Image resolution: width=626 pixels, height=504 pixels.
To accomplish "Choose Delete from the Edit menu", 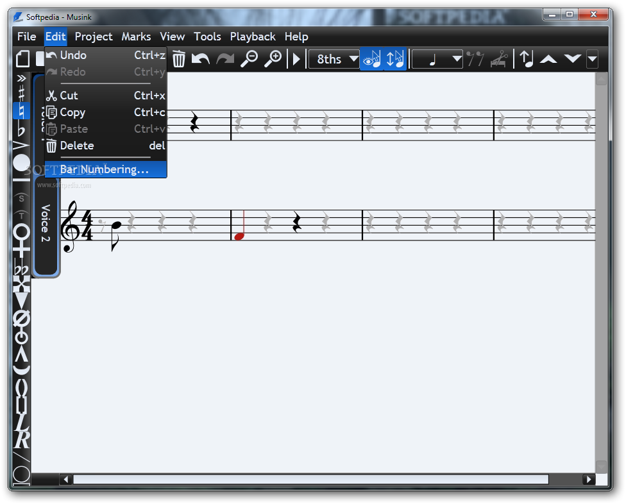I will [x=106, y=146].
